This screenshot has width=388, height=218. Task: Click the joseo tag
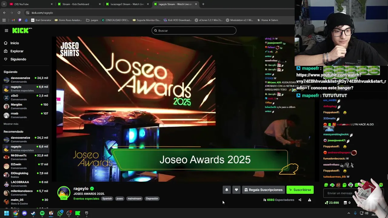(120, 199)
